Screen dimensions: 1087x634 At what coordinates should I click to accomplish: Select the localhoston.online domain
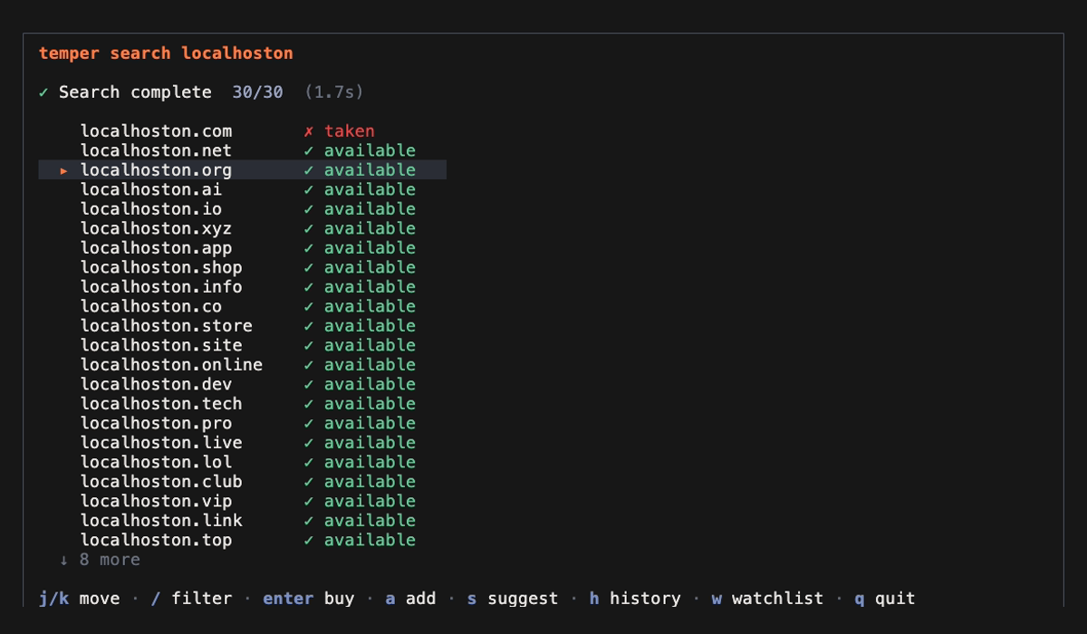point(171,365)
